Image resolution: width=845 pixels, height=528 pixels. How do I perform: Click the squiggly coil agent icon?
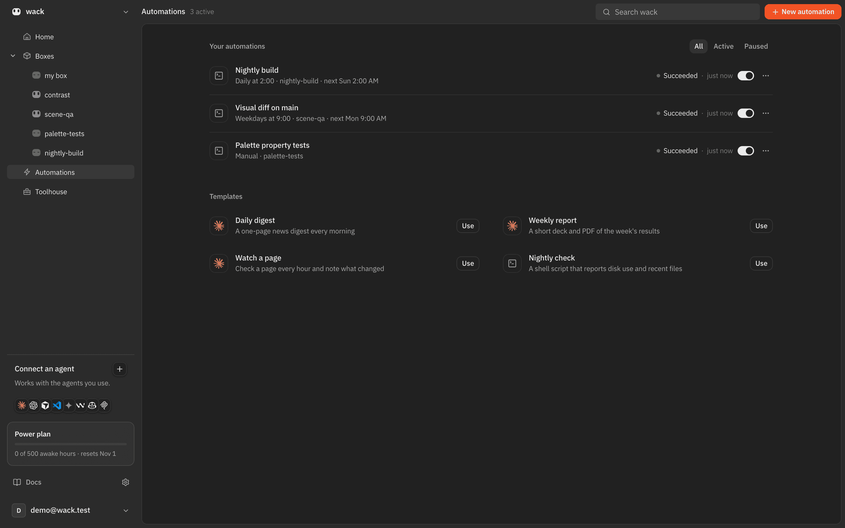(104, 405)
